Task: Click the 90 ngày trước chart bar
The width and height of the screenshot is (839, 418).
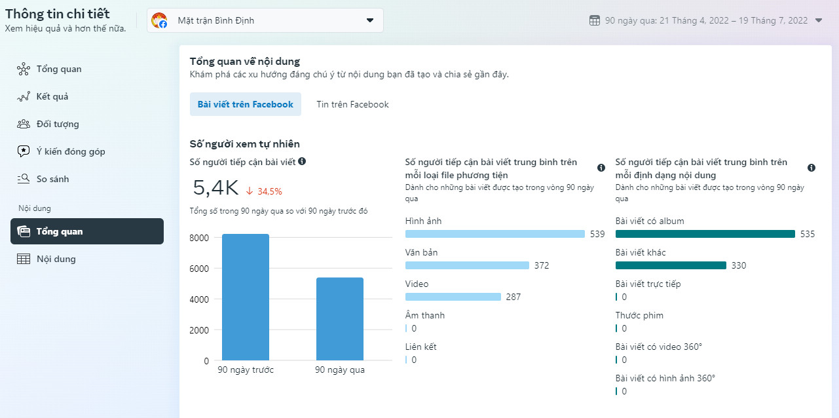Action: [246, 297]
